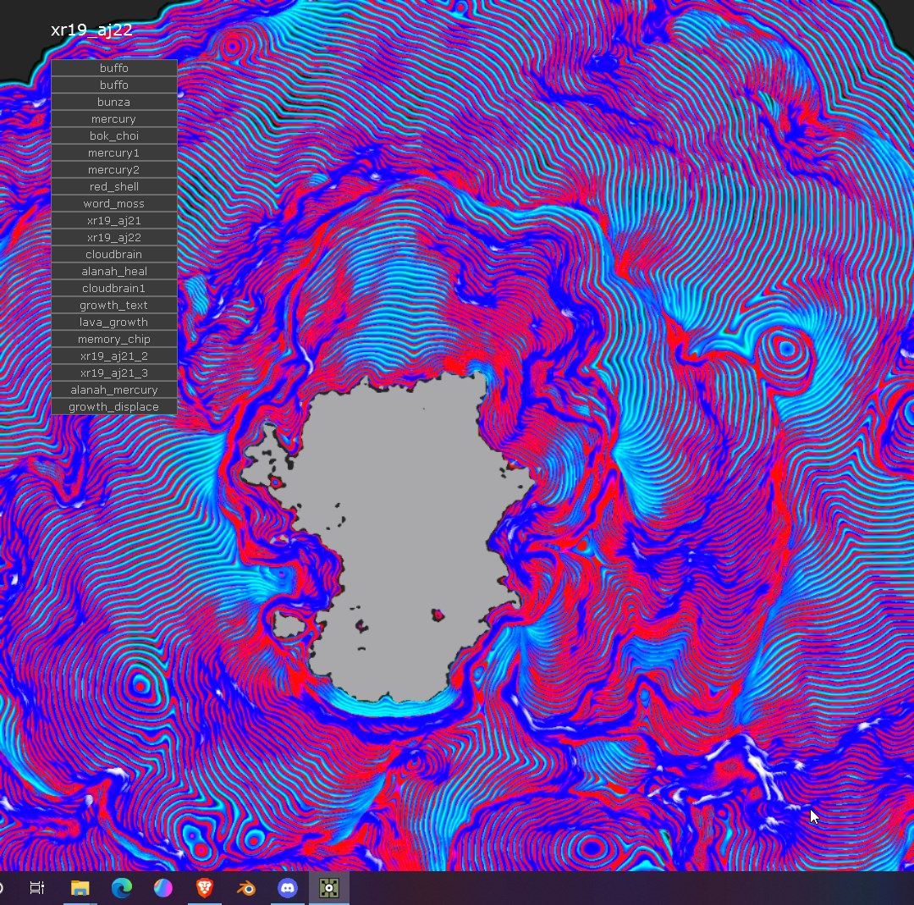The height and width of the screenshot is (905, 914).
Task: Select the memory_chip preset
Action: pyautogui.click(x=114, y=339)
